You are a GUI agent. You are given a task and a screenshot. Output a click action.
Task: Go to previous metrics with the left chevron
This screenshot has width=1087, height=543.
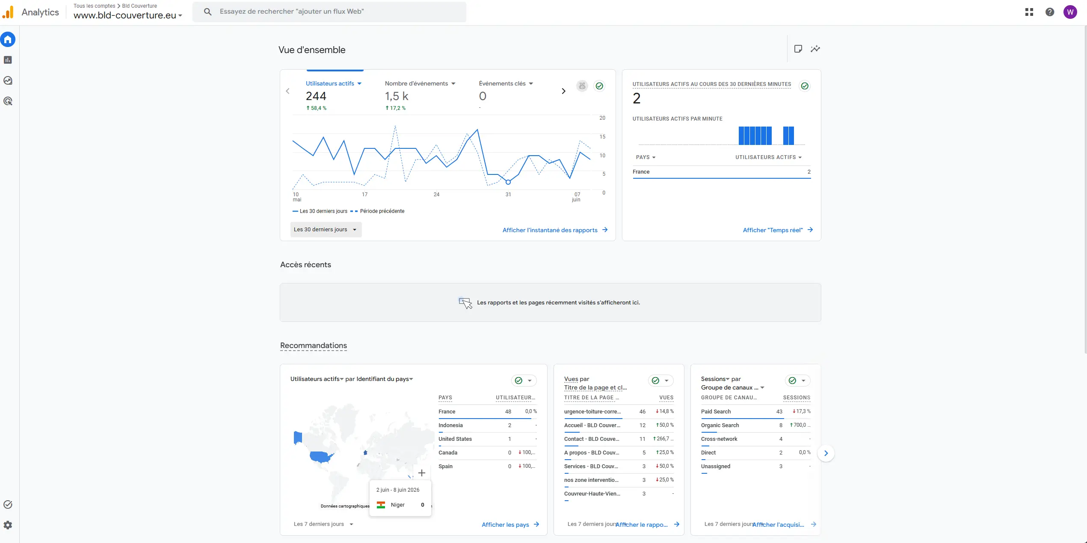click(x=287, y=91)
